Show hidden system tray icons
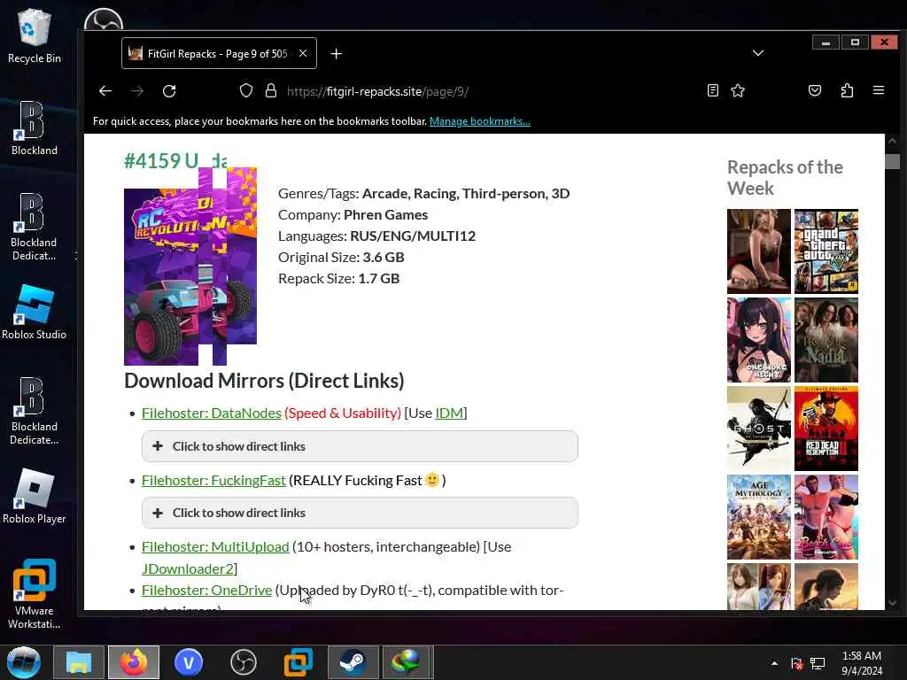This screenshot has width=907, height=680. (774, 663)
